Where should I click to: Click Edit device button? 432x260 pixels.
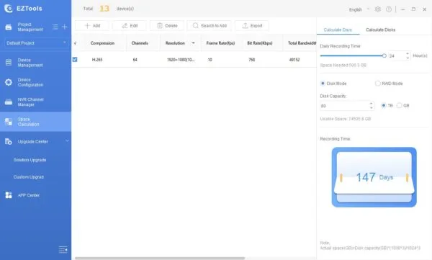130,26
